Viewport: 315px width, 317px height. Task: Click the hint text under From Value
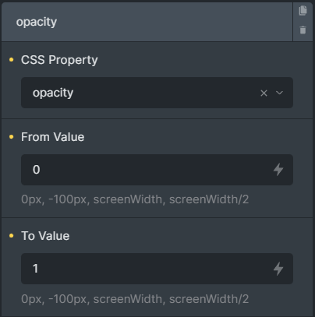click(135, 199)
